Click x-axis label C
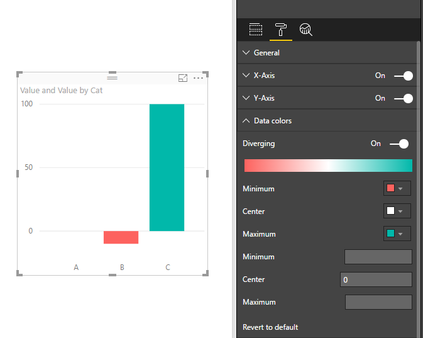423x338 pixels. [168, 268]
